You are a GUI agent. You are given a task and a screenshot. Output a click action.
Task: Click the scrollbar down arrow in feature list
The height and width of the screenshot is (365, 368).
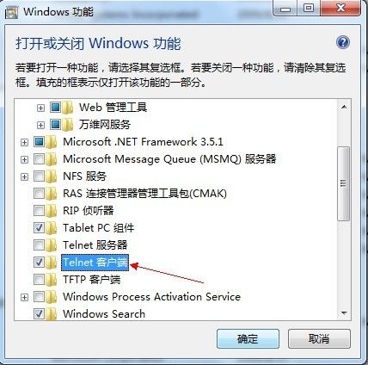[x=344, y=313]
